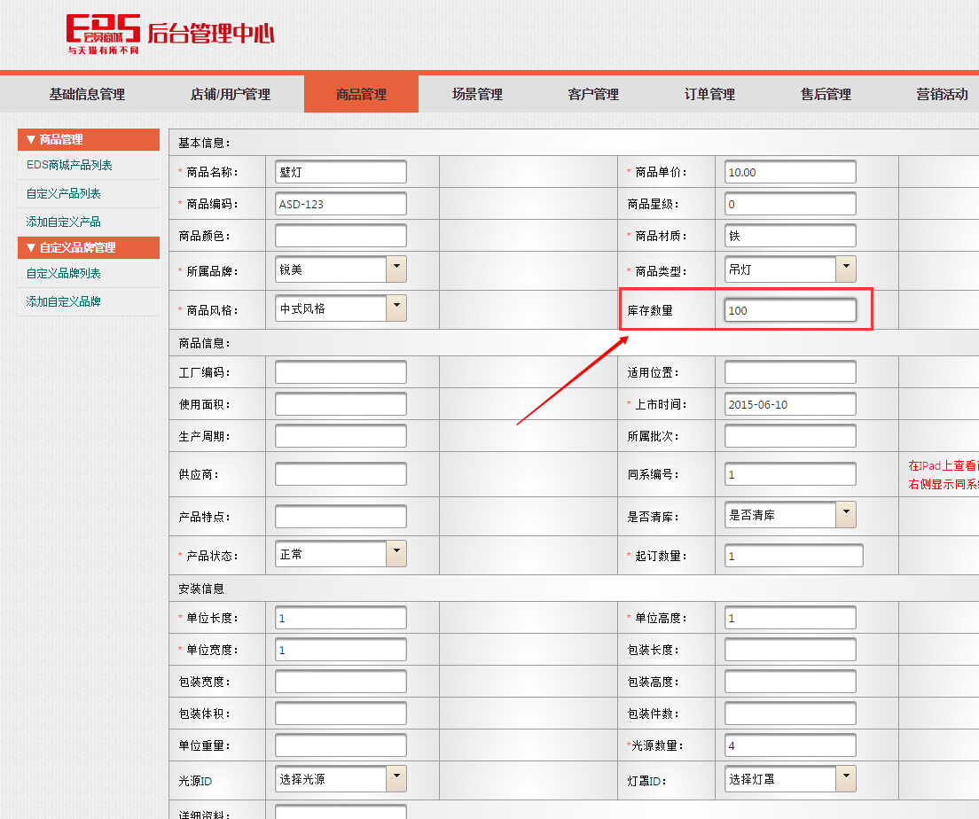Click the 光源数量 field showing 4
Viewport: 979px width, 819px height.
pyautogui.click(x=790, y=745)
